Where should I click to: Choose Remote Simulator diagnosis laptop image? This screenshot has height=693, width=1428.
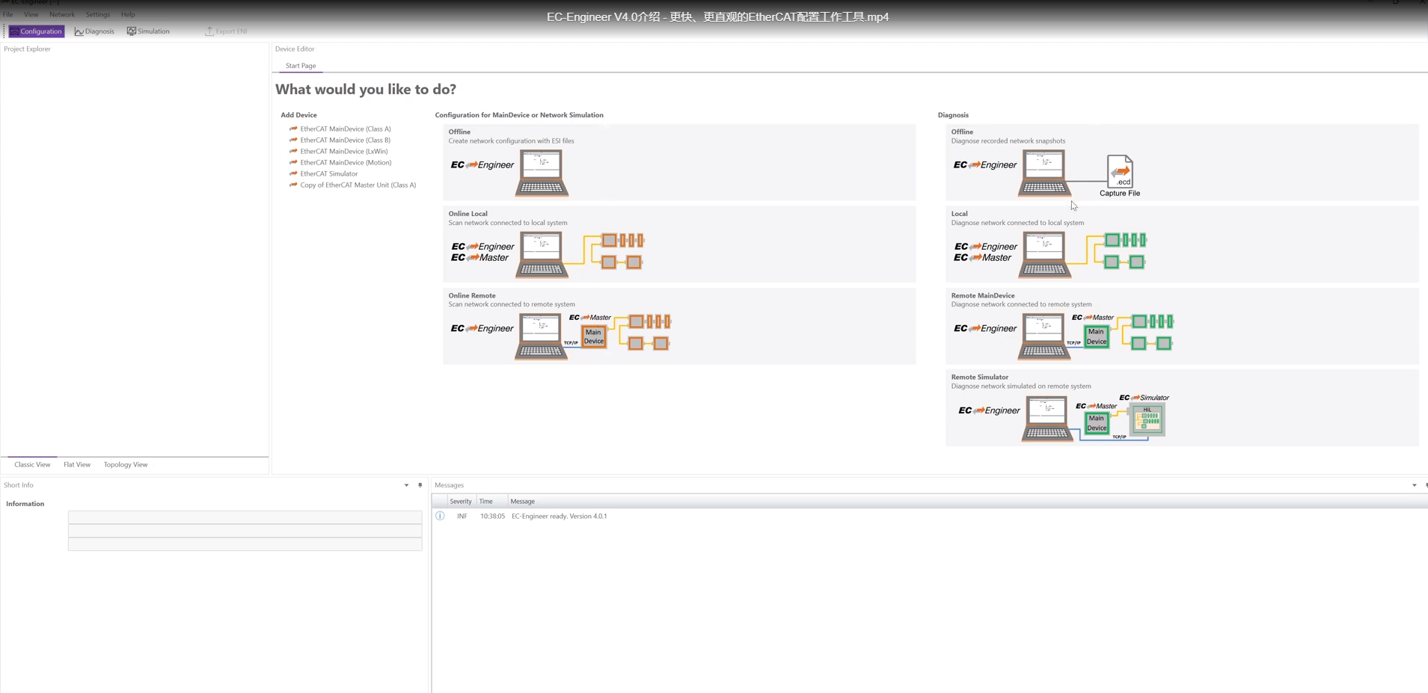(x=1047, y=419)
